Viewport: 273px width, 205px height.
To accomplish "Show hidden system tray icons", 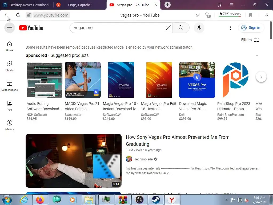I will pos(227,200).
